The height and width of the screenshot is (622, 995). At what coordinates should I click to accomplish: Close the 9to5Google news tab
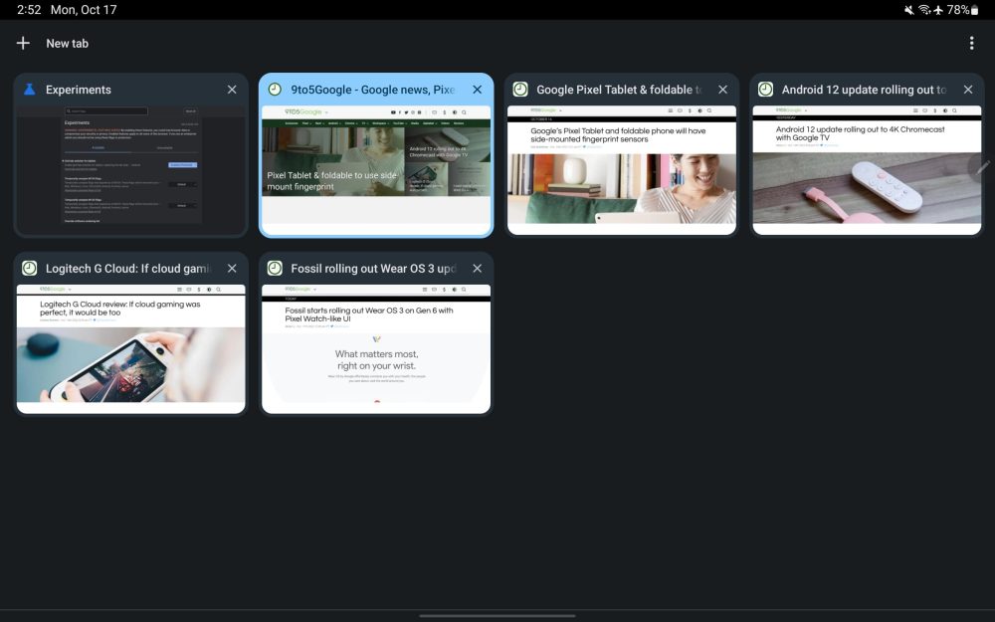477,90
